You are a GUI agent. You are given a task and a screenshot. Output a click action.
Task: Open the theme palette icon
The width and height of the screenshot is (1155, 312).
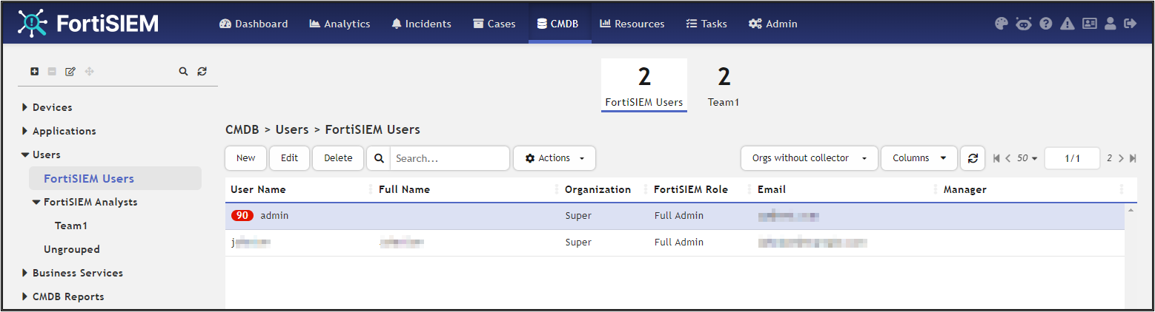coord(1002,24)
